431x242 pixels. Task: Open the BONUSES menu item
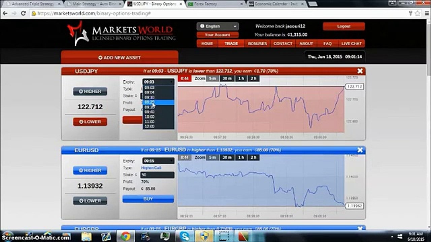point(258,44)
